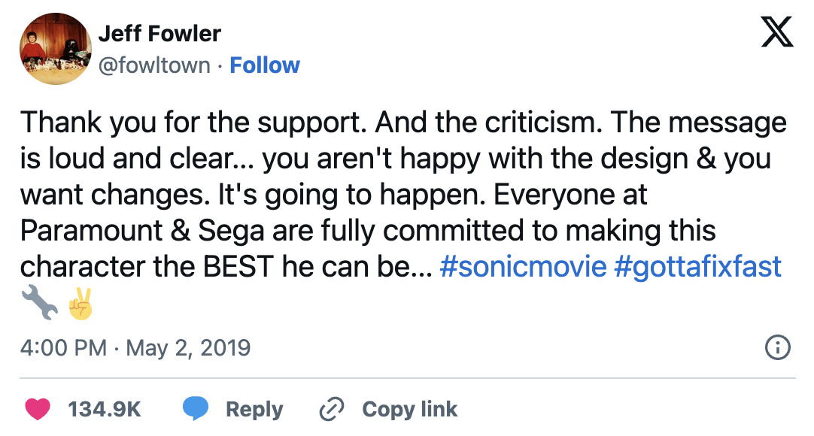The image size is (814, 436).
Task: Select the Copy link text
Action: tap(409, 409)
